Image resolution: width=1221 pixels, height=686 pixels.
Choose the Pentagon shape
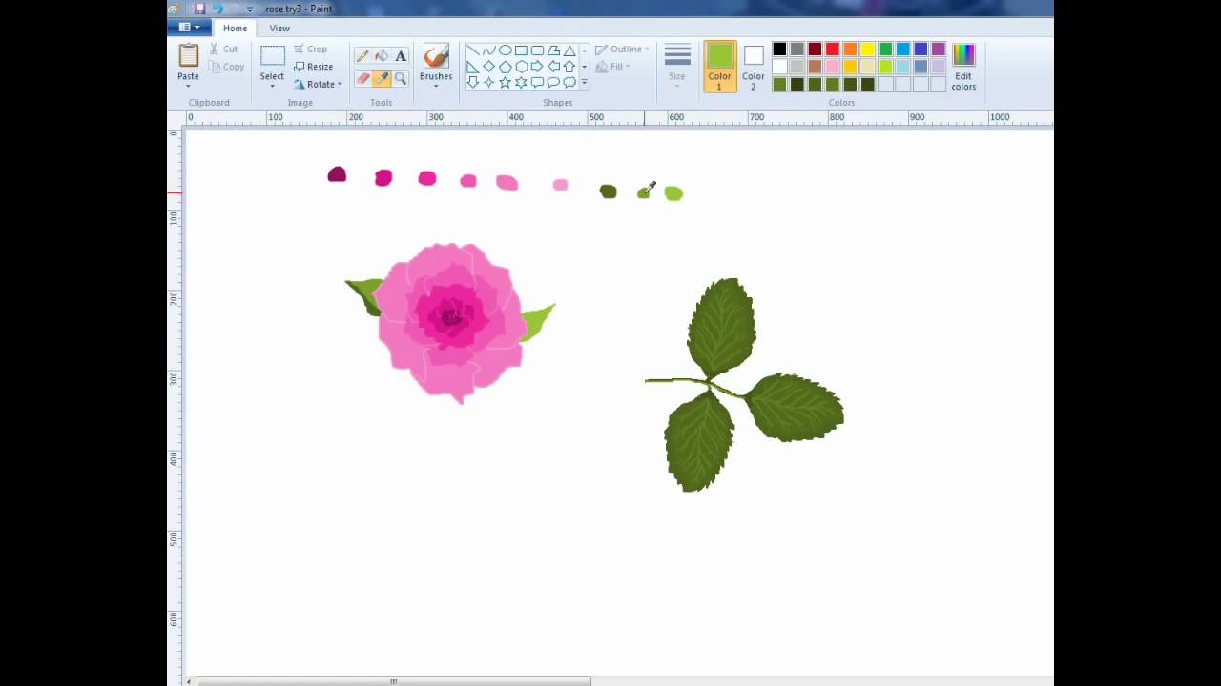point(505,67)
